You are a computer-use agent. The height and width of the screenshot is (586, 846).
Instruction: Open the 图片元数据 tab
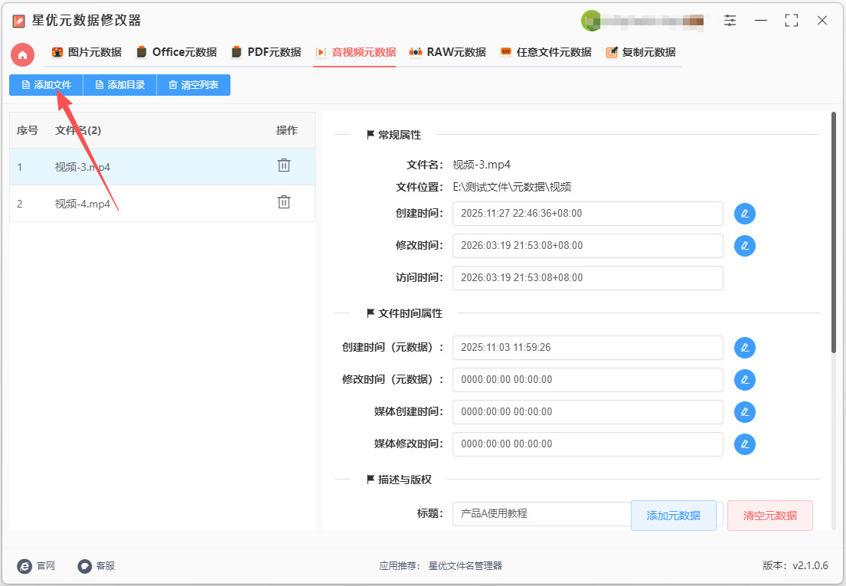coord(87,52)
